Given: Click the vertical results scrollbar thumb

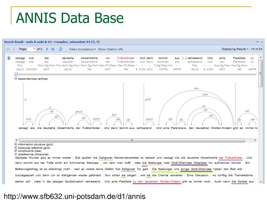Looking at the screenshot, I should pyautogui.click(x=260, y=73).
